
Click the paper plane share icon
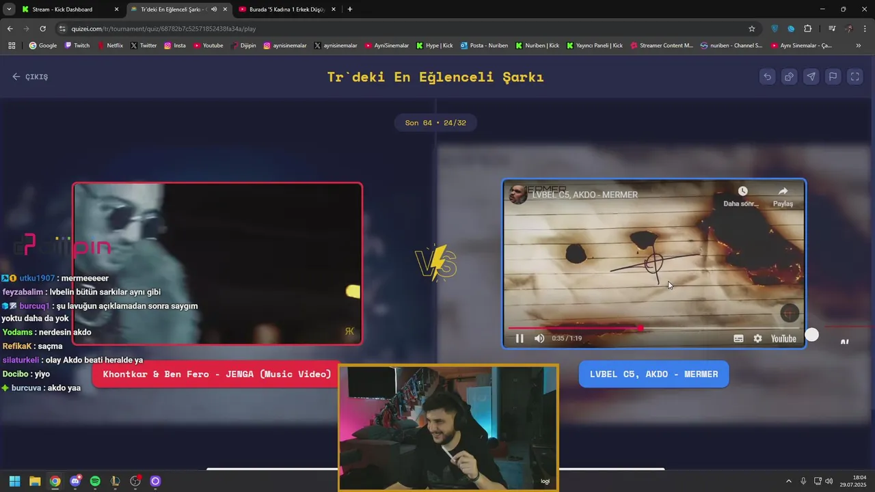811,77
